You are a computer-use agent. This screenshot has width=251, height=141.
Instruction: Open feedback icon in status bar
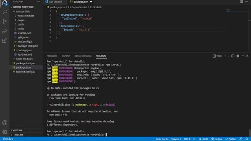point(241,139)
